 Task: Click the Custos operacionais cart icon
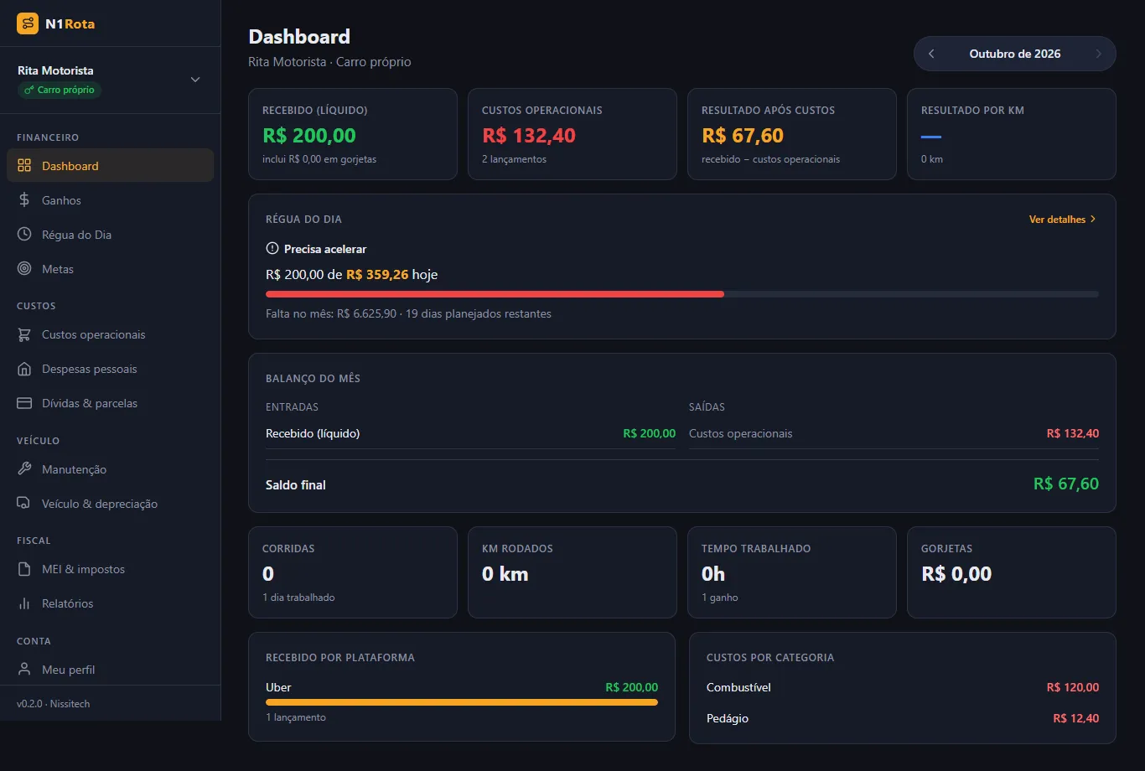[24, 334]
